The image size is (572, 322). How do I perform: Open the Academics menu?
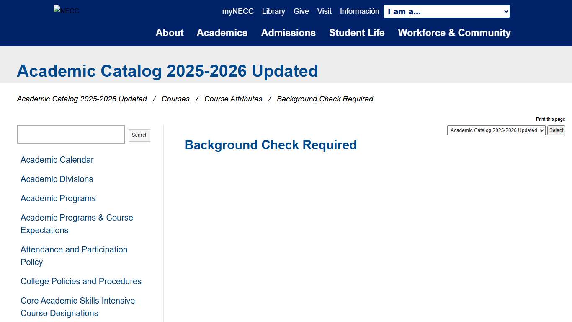(x=222, y=33)
